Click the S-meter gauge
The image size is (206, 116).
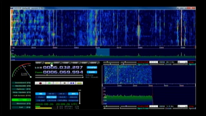[22, 70]
